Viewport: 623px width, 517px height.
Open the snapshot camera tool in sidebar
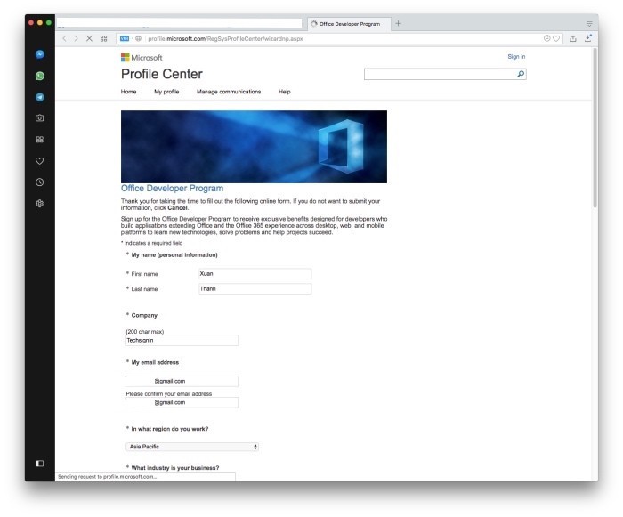(x=40, y=118)
